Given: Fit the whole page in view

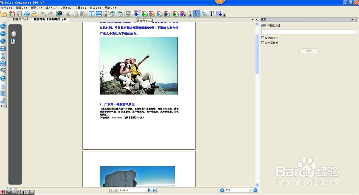Looking at the screenshot, I should point(3,64).
